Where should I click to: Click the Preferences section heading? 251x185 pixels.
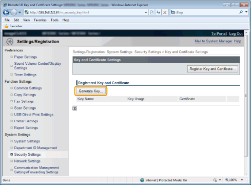pos(14,50)
